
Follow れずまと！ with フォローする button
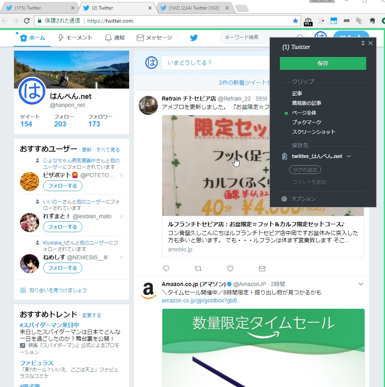pos(62,227)
